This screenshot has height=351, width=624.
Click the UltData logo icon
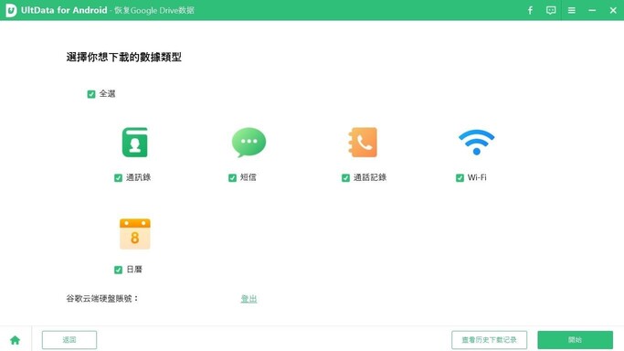[11, 10]
